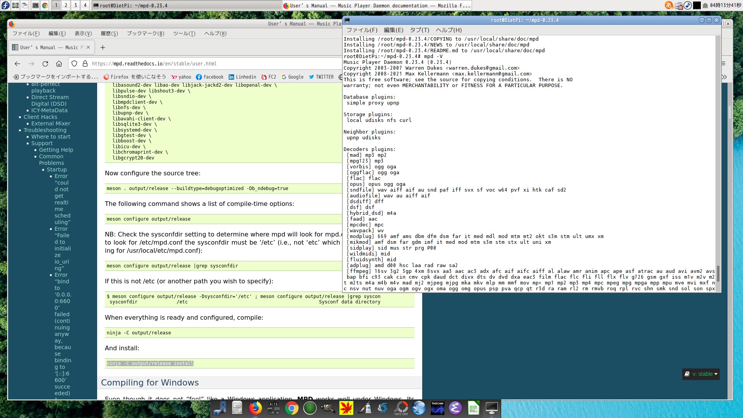Screen dimensions: 743x418
Task: Open Firefox ブックマーク(B) menu
Action: tap(146, 34)
